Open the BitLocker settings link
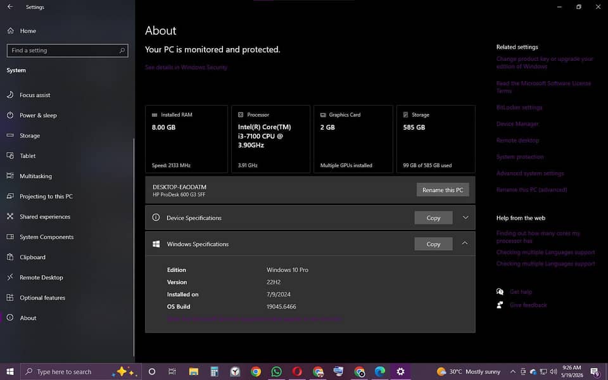Screen dimensions: 608x380 coord(519,108)
